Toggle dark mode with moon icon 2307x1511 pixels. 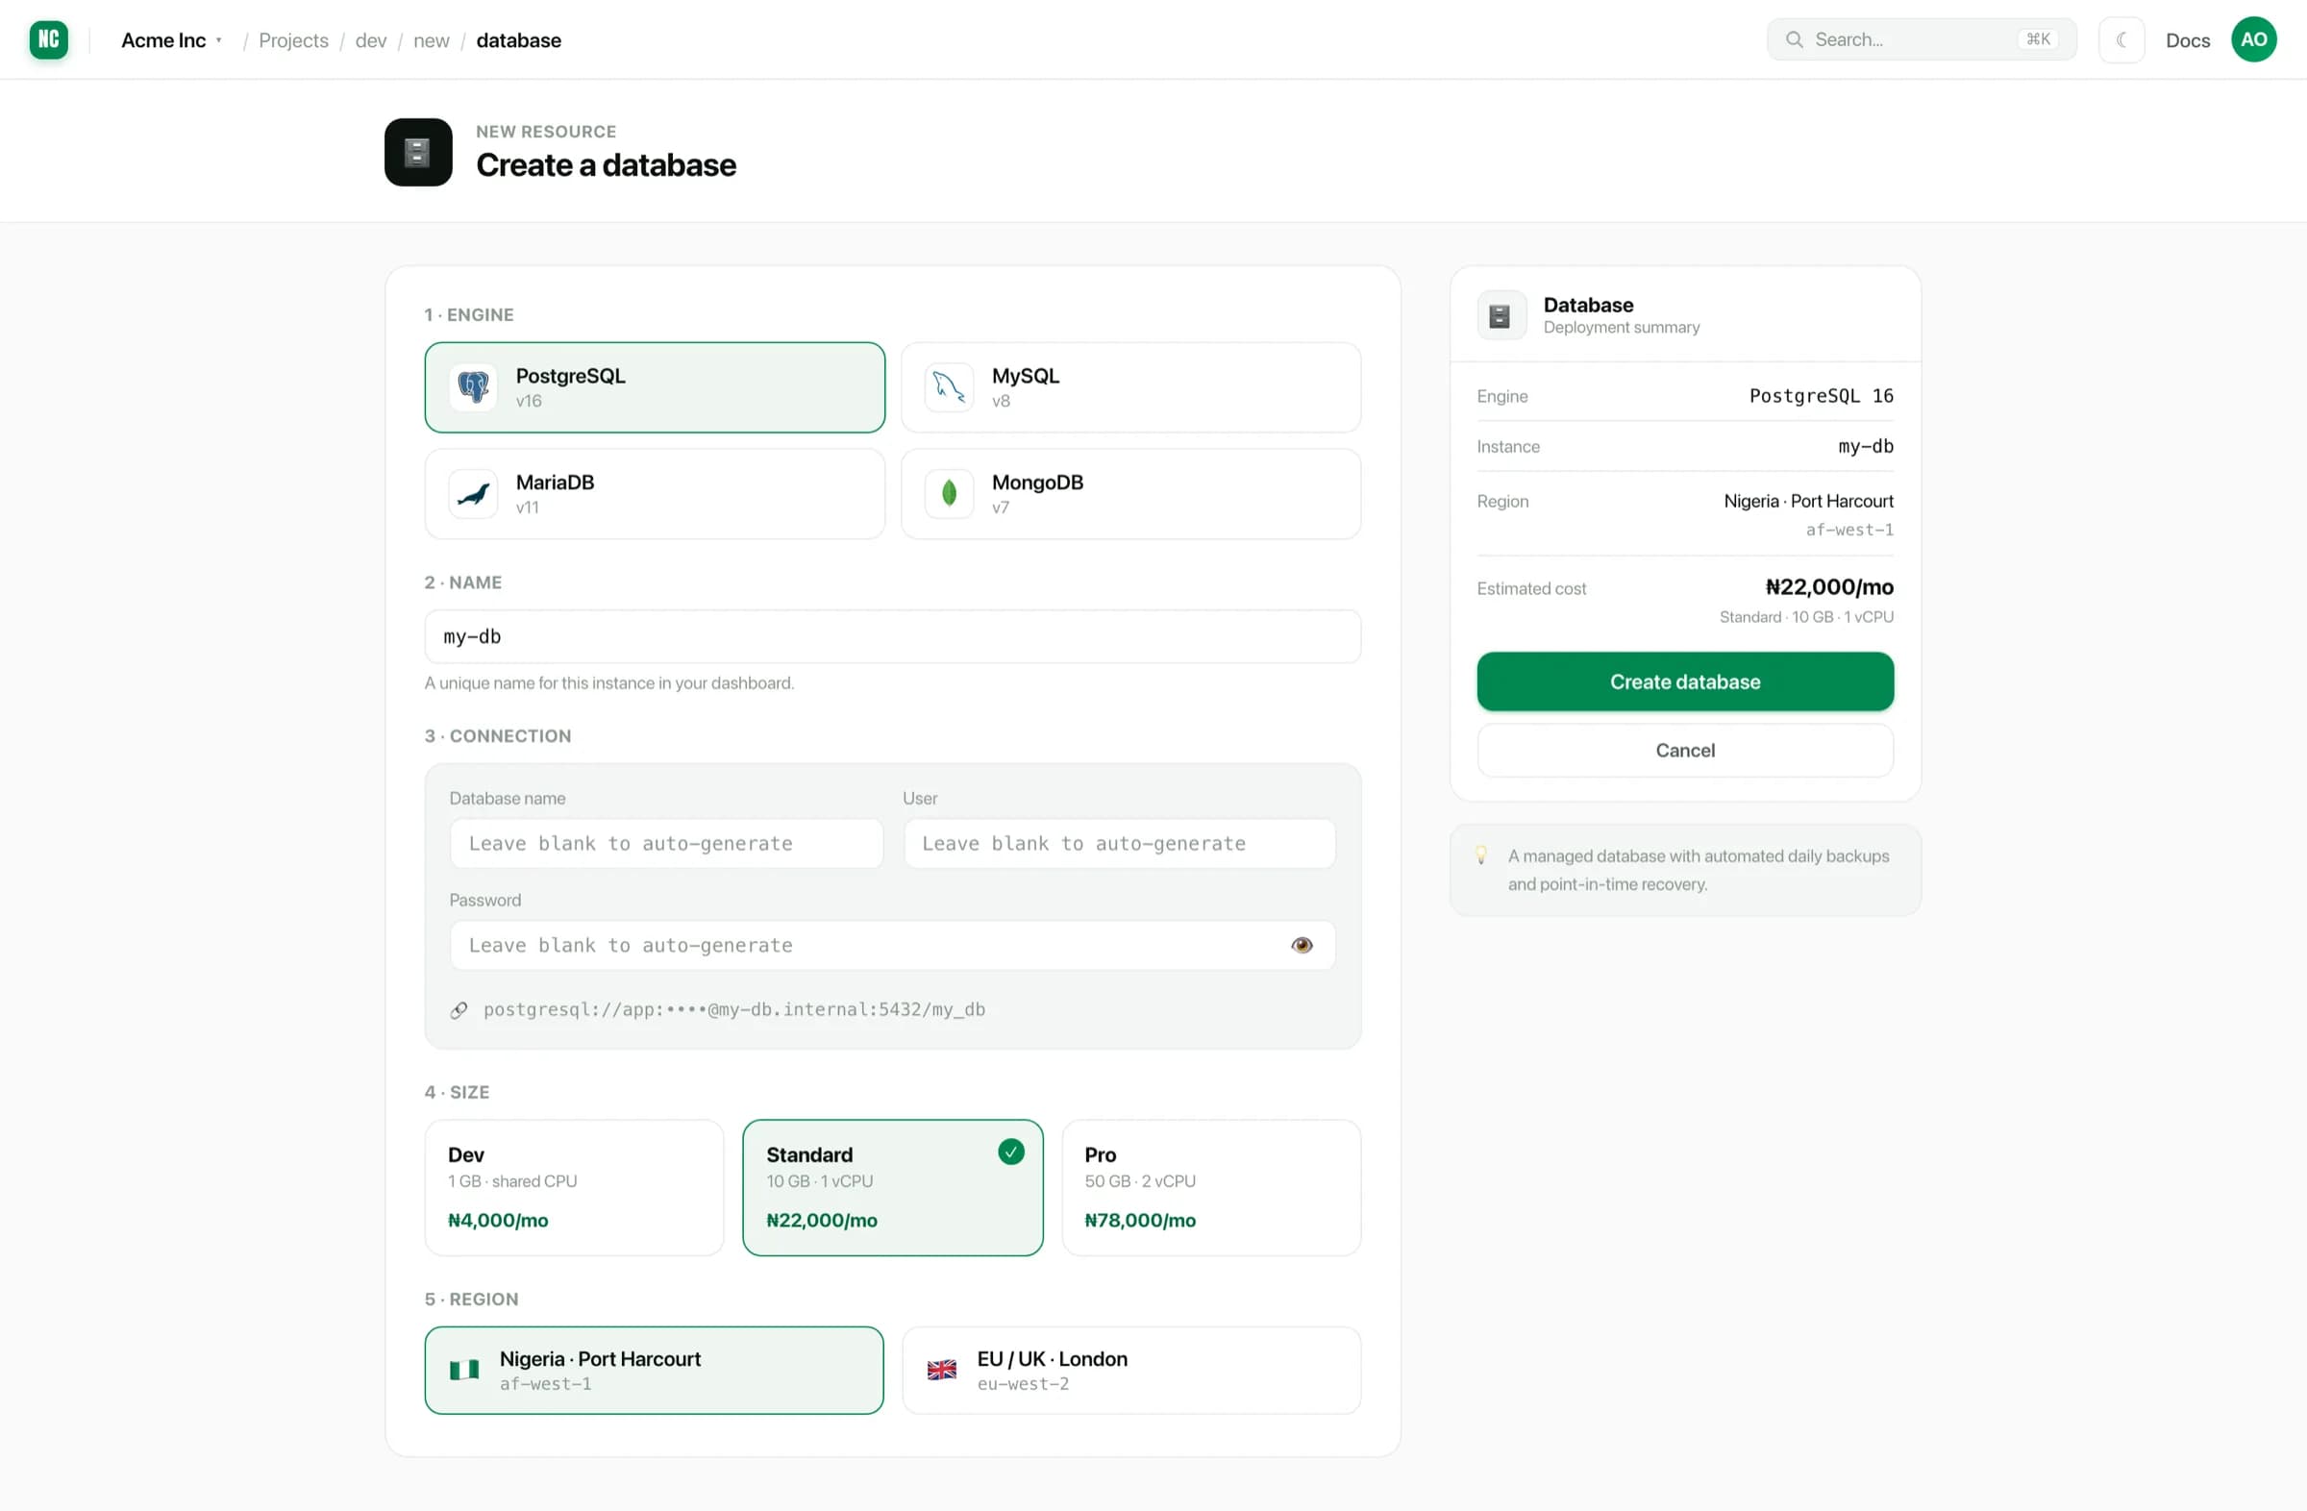[2121, 39]
